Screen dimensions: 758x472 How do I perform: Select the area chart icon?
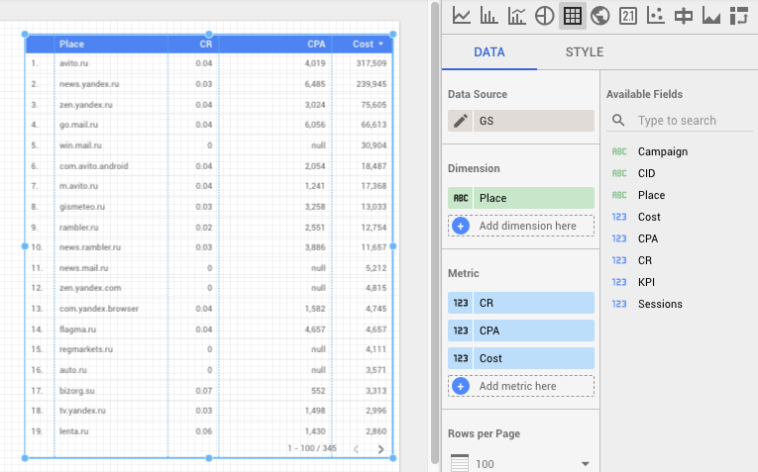(710, 15)
